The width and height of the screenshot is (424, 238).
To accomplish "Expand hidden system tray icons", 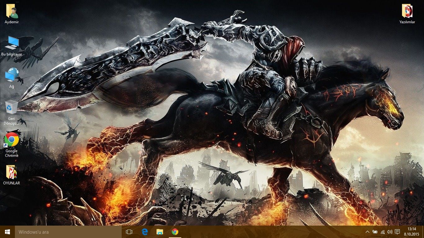I will coord(368,232).
